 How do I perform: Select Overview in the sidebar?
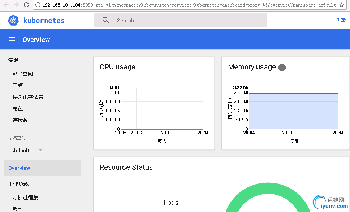click(x=19, y=168)
